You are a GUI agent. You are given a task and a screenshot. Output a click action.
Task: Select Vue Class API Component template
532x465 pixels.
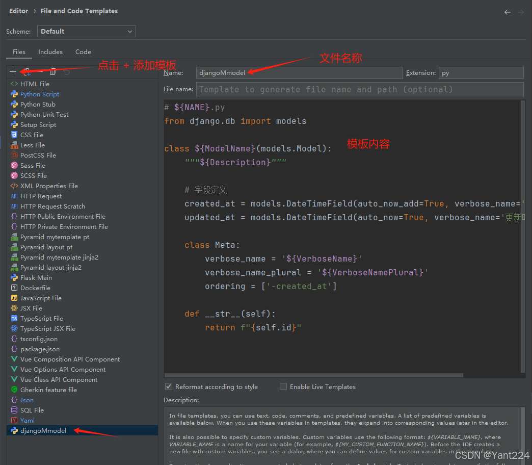82,379
